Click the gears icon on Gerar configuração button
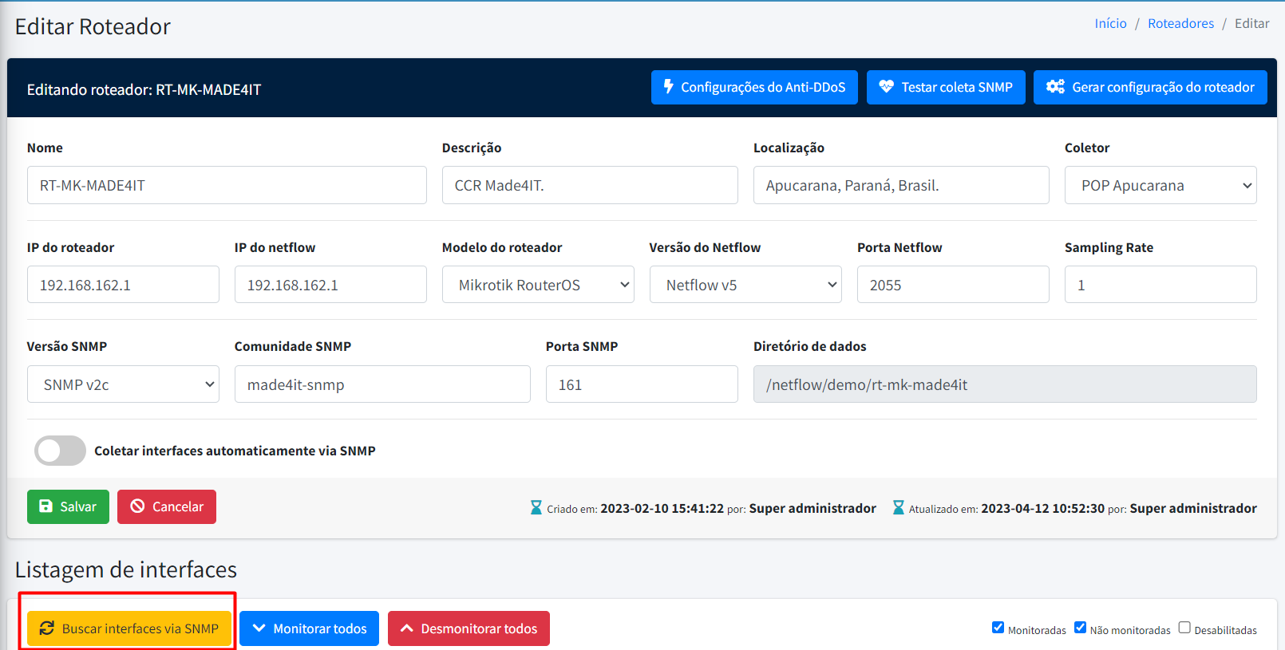The width and height of the screenshot is (1285, 650). pyautogui.click(x=1055, y=87)
